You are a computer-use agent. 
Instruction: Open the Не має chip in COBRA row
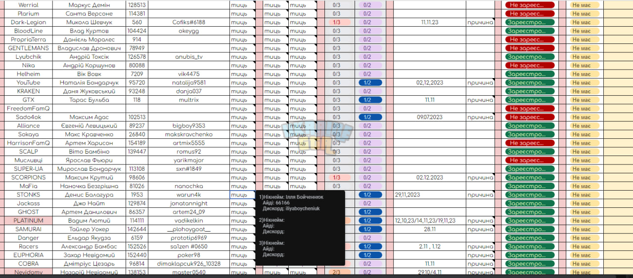[x=584, y=264]
